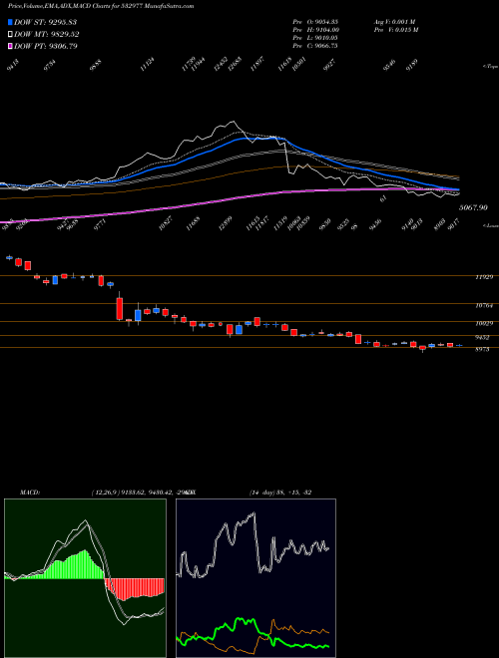Select the DOW MT: 9829.52 label
Image resolution: width=499 pixels, height=658 pixels.
pos(47,35)
